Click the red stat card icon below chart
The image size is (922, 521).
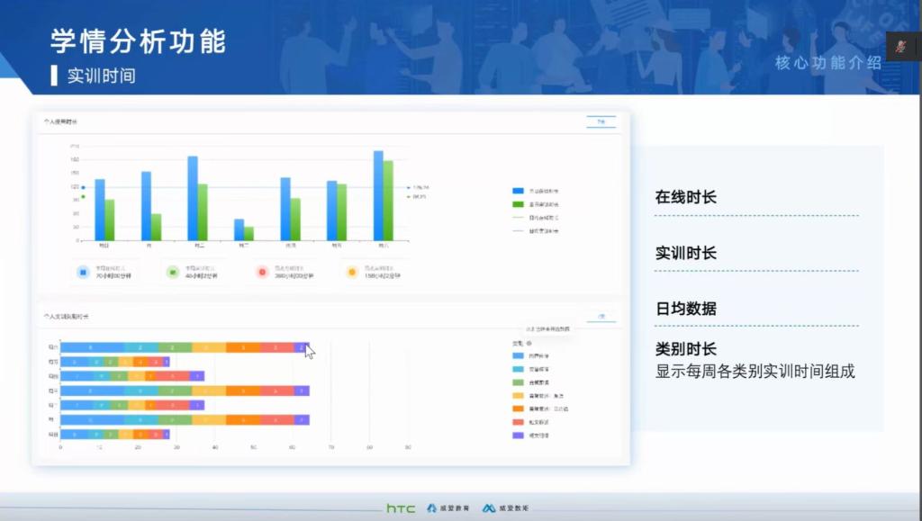tap(261, 271)
